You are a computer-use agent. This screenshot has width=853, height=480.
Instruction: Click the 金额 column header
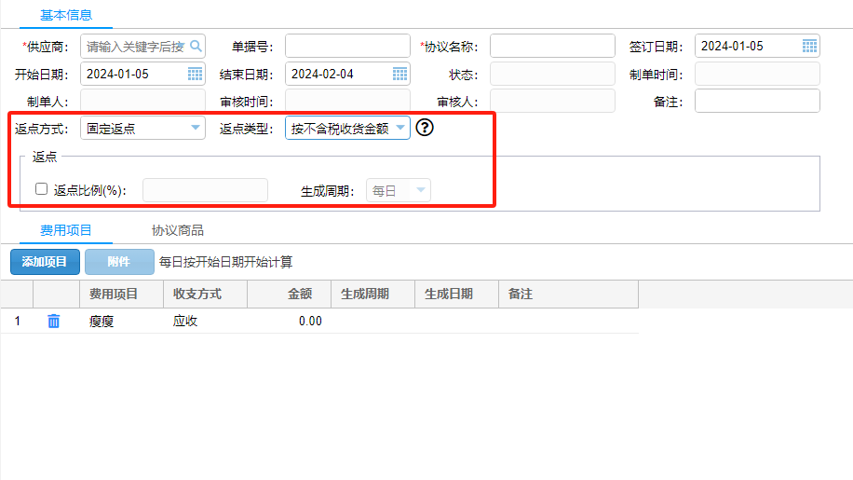(290, 294)
